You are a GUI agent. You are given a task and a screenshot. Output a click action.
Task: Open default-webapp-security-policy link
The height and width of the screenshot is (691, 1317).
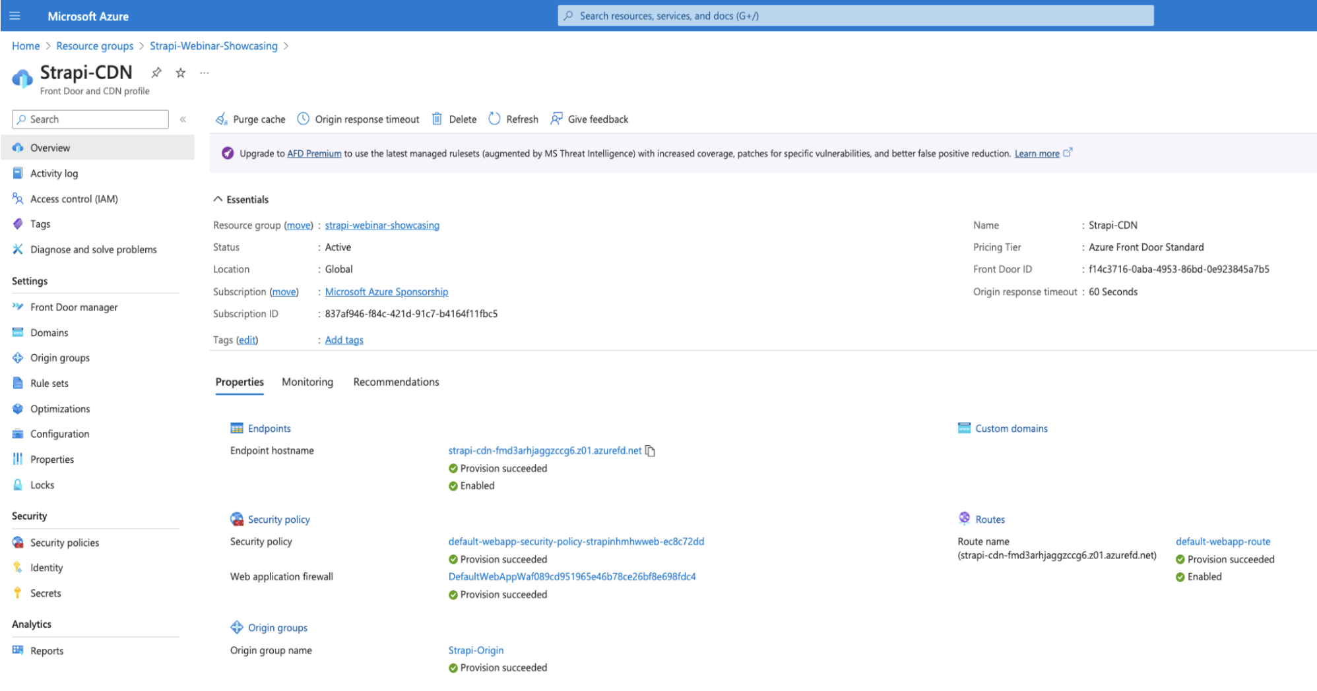[x=576, y=542]
